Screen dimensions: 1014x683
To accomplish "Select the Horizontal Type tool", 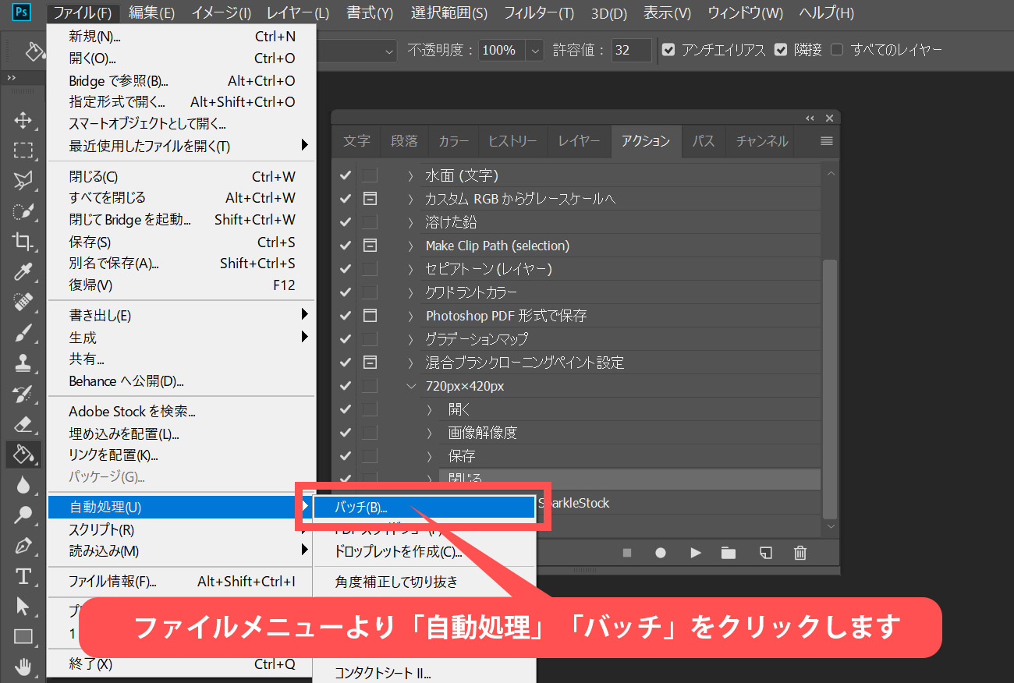I will coord(23,576).
